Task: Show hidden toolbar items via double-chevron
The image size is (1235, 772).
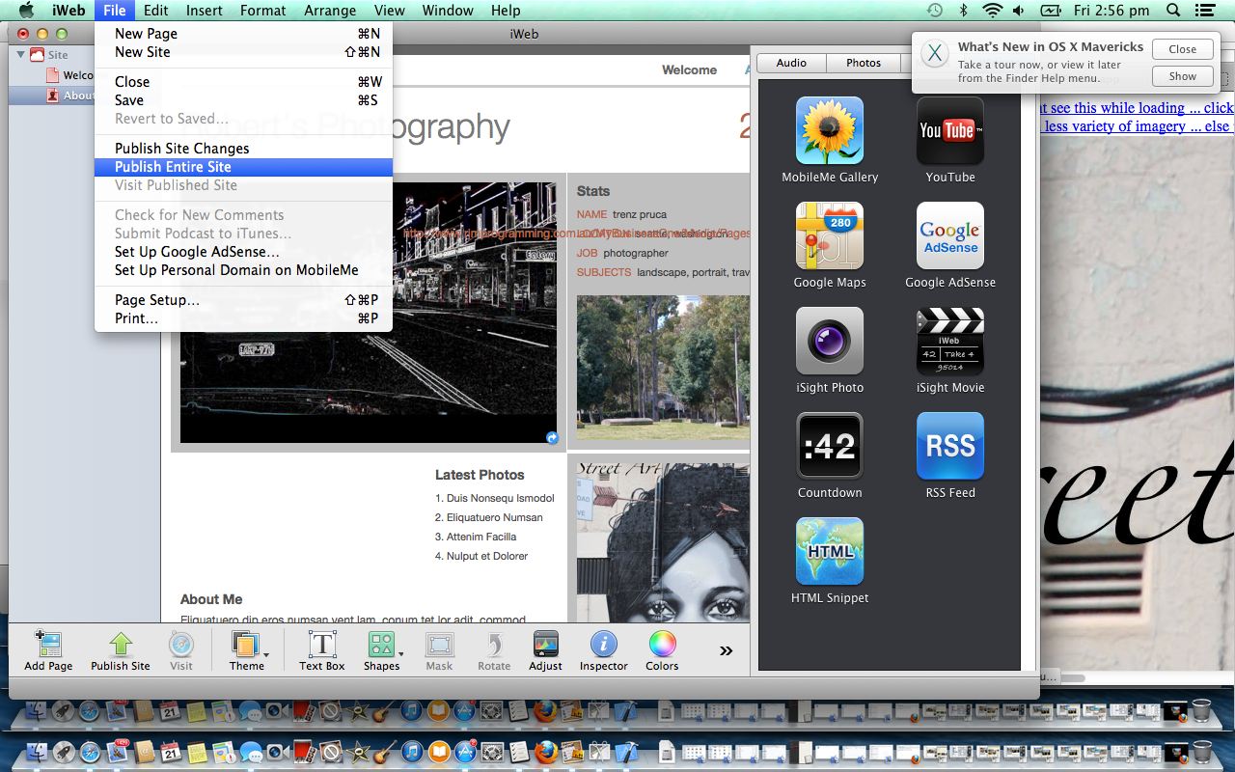Action: click(726, 650)
